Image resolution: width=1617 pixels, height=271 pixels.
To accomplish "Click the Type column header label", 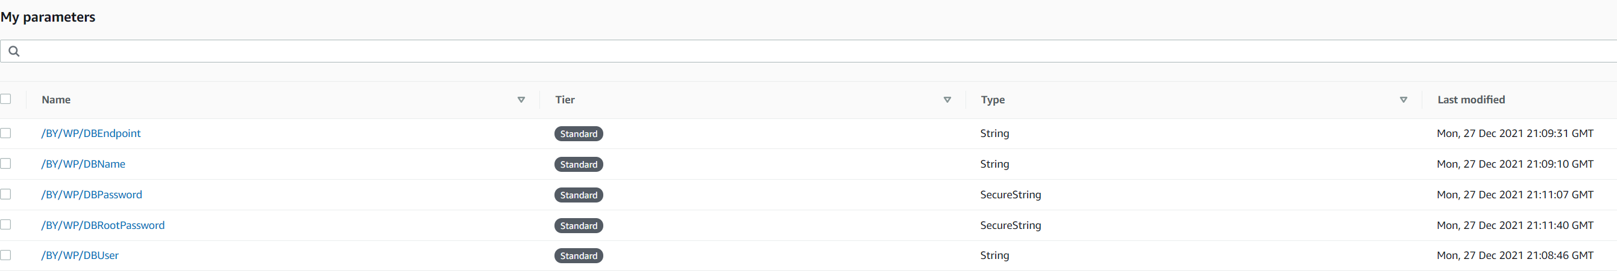I will [993, 100].
